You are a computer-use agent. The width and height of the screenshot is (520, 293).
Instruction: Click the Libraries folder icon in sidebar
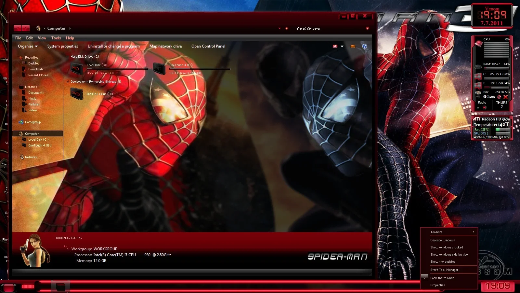[x=21, y=87]
